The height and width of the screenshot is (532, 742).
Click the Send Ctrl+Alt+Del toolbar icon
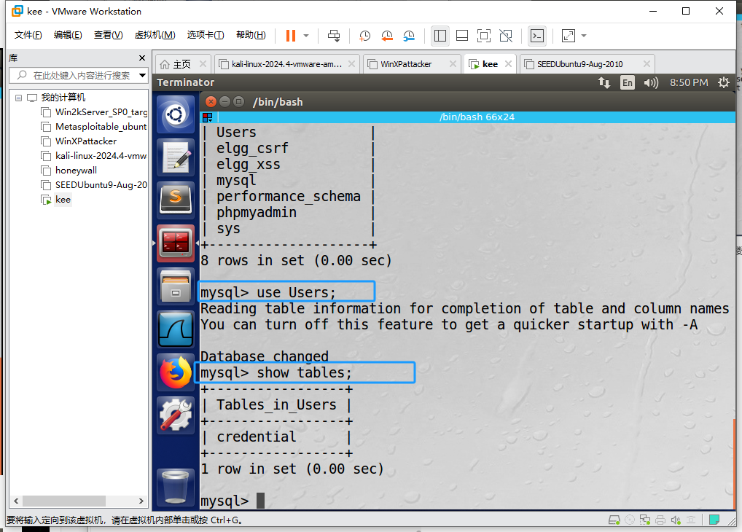(x=334, y=36)
